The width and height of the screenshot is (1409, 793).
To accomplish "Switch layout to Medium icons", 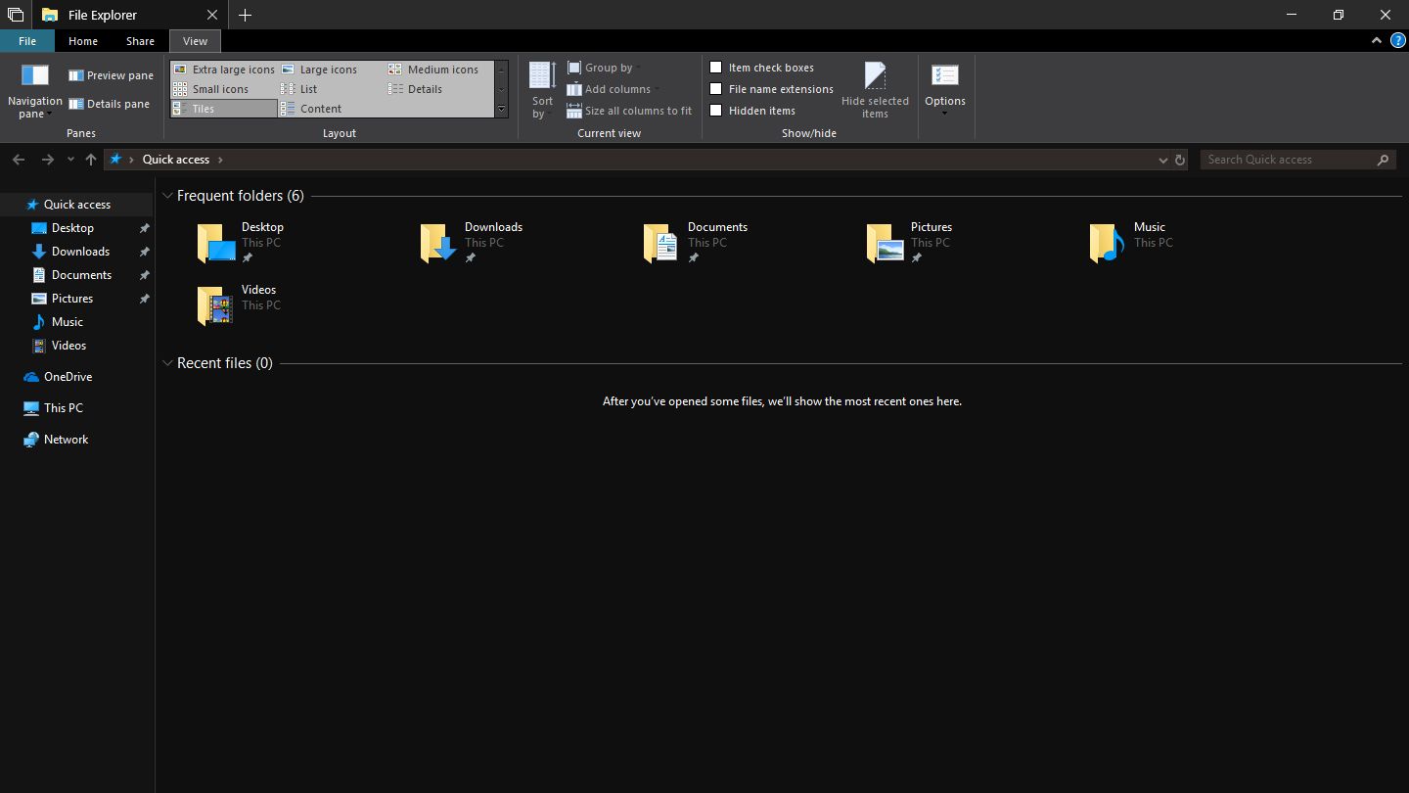I will (432, 70).
